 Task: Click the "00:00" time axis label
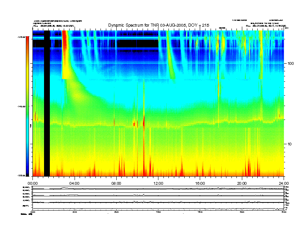click(x=32, y=184)
